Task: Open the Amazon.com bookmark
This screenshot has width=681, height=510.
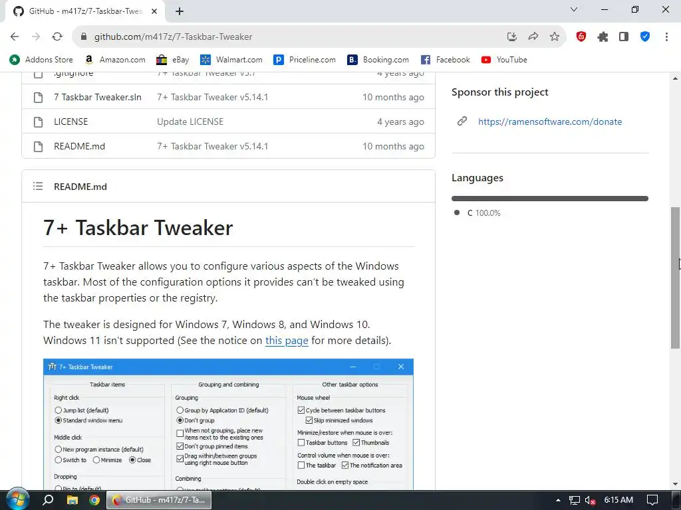Action: click(x=115, y=60)
